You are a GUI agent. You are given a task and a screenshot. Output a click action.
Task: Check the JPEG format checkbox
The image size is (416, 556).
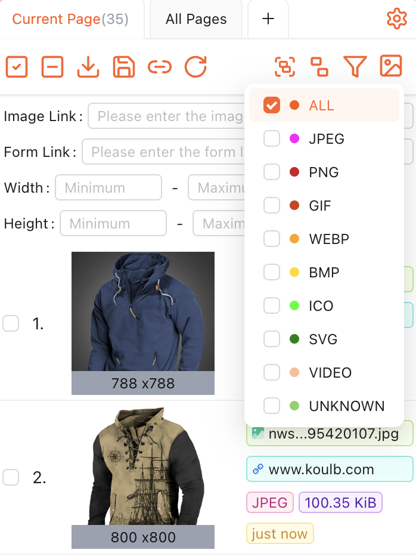tap(272, 138)
